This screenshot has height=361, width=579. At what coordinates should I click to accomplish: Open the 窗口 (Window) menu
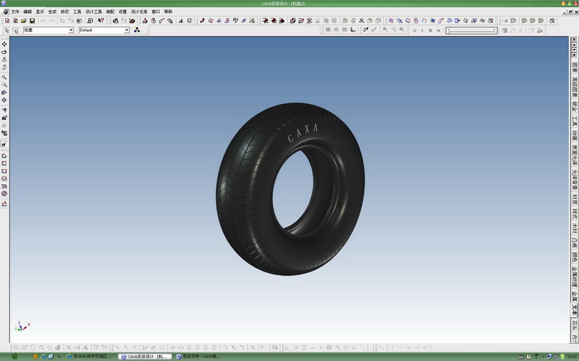(x=156, y=12)
